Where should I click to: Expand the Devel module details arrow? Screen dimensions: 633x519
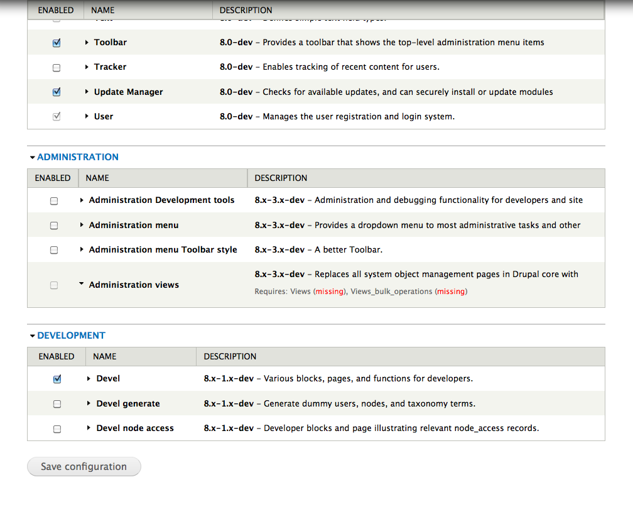89,378
